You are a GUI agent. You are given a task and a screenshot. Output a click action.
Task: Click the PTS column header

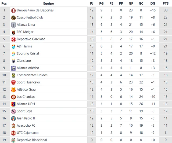tap(166, 3)
